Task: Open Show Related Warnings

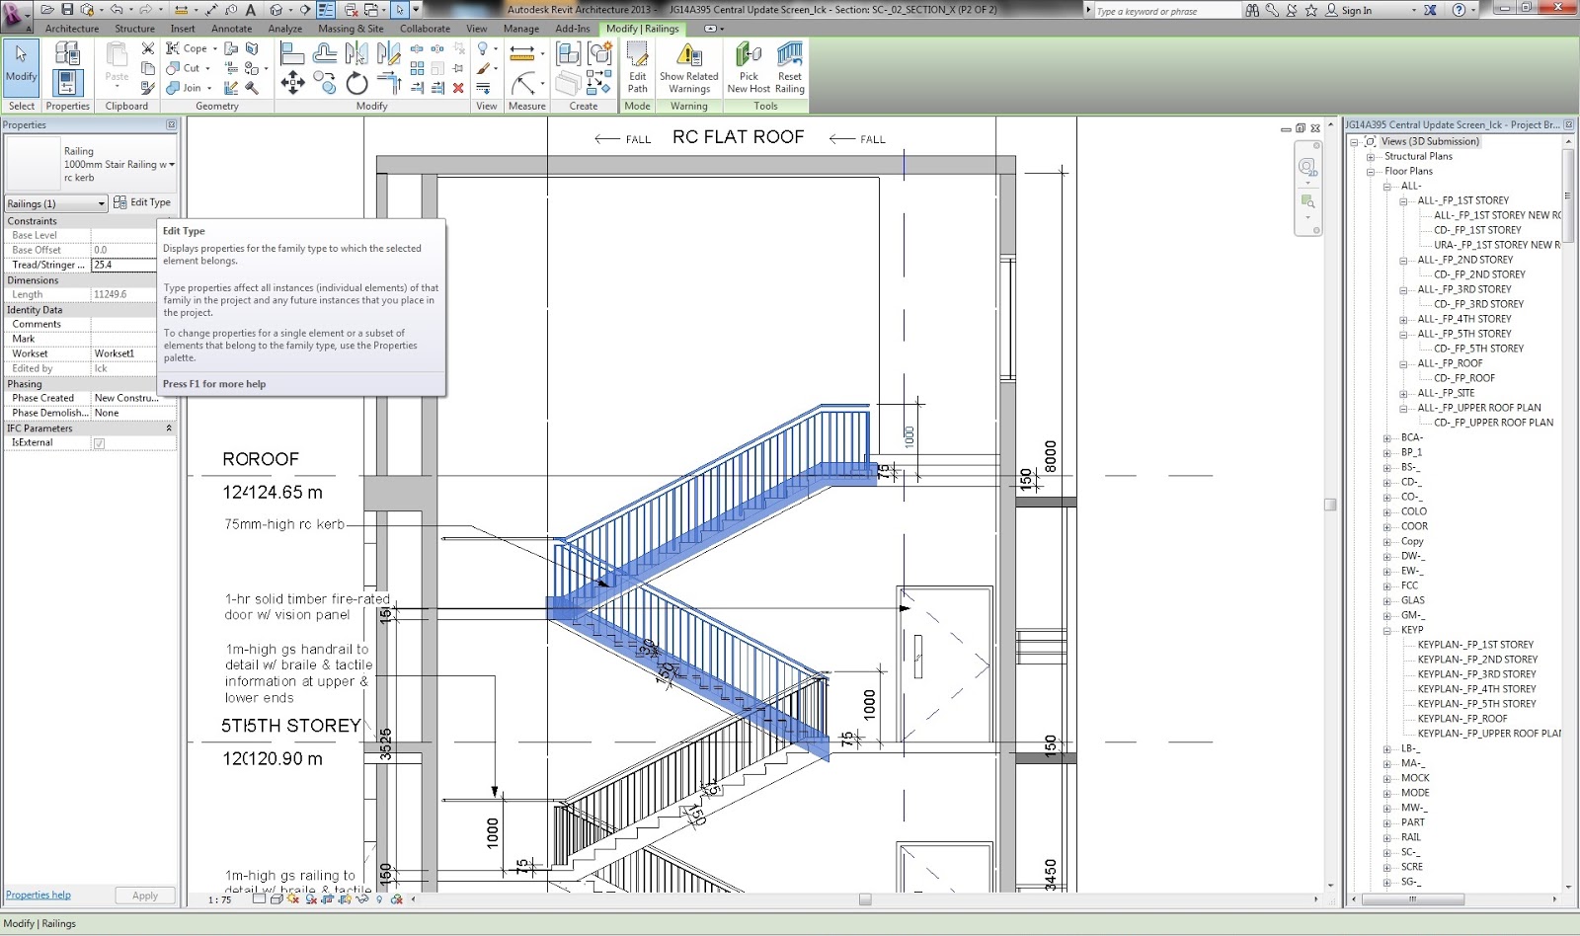Action: [688, 68]
